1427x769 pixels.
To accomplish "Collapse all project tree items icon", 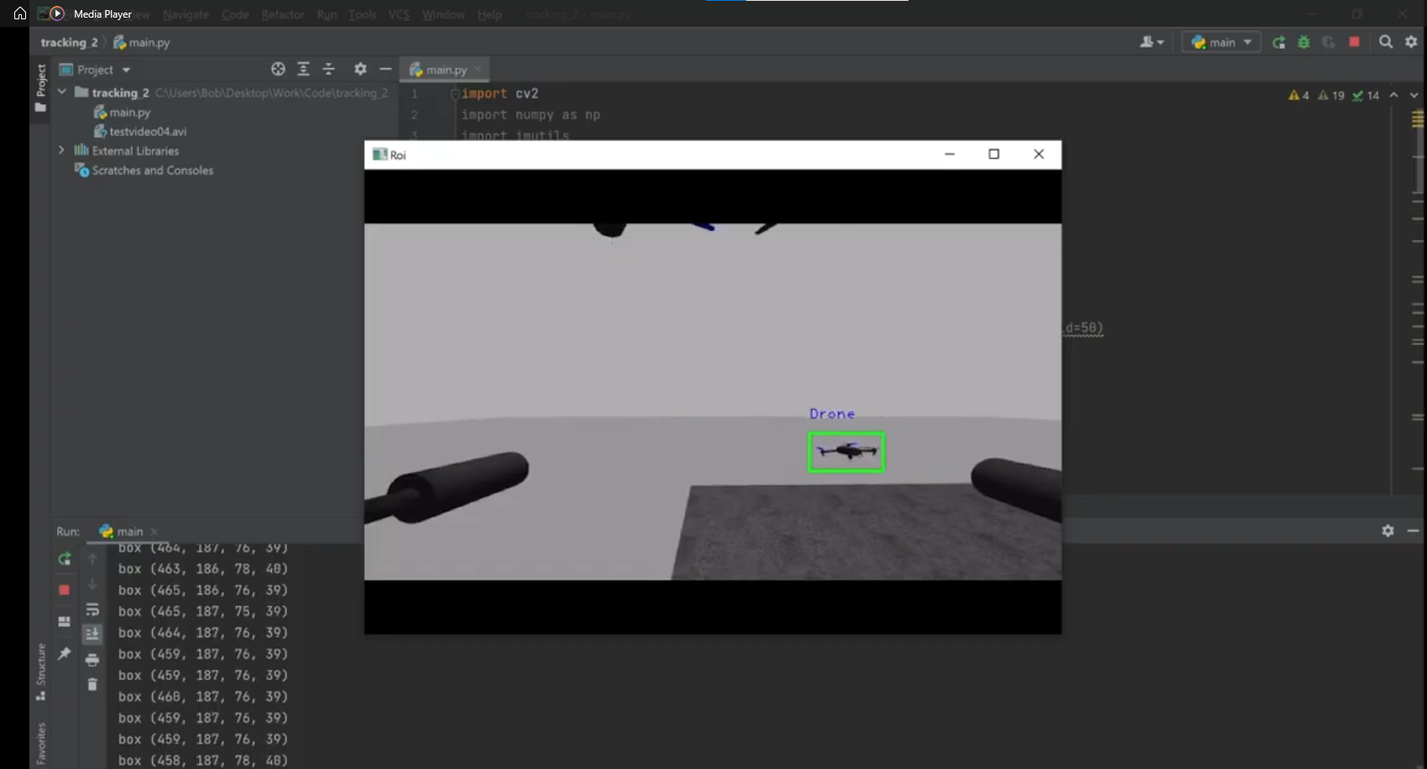I will 329,69.
